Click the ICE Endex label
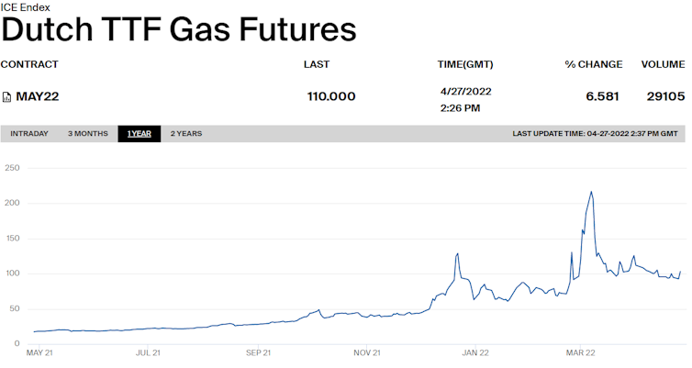Screen dimensions: 692x368 (x=26, y=7)
